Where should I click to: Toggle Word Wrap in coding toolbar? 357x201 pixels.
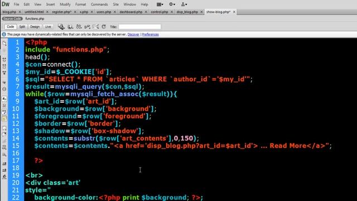4,112
